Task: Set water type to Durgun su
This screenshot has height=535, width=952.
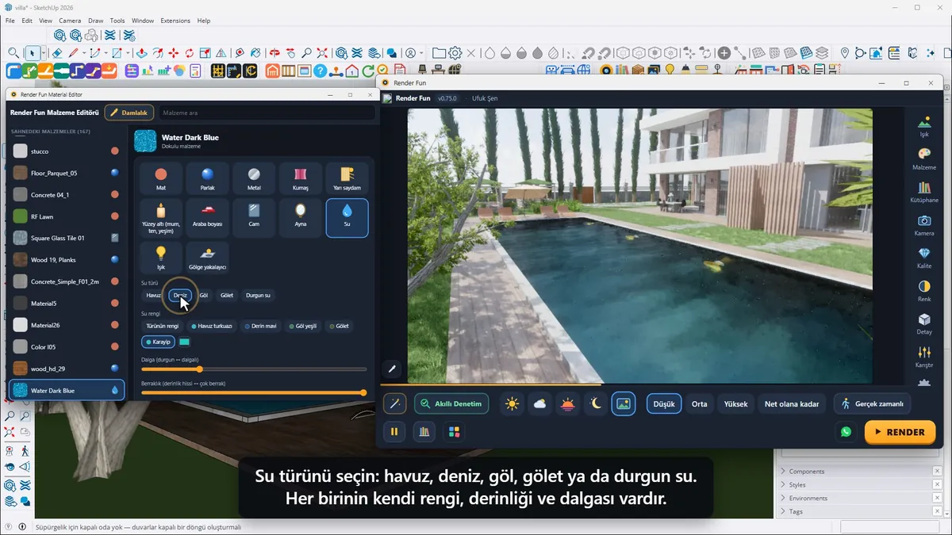Action: (258, 295)
